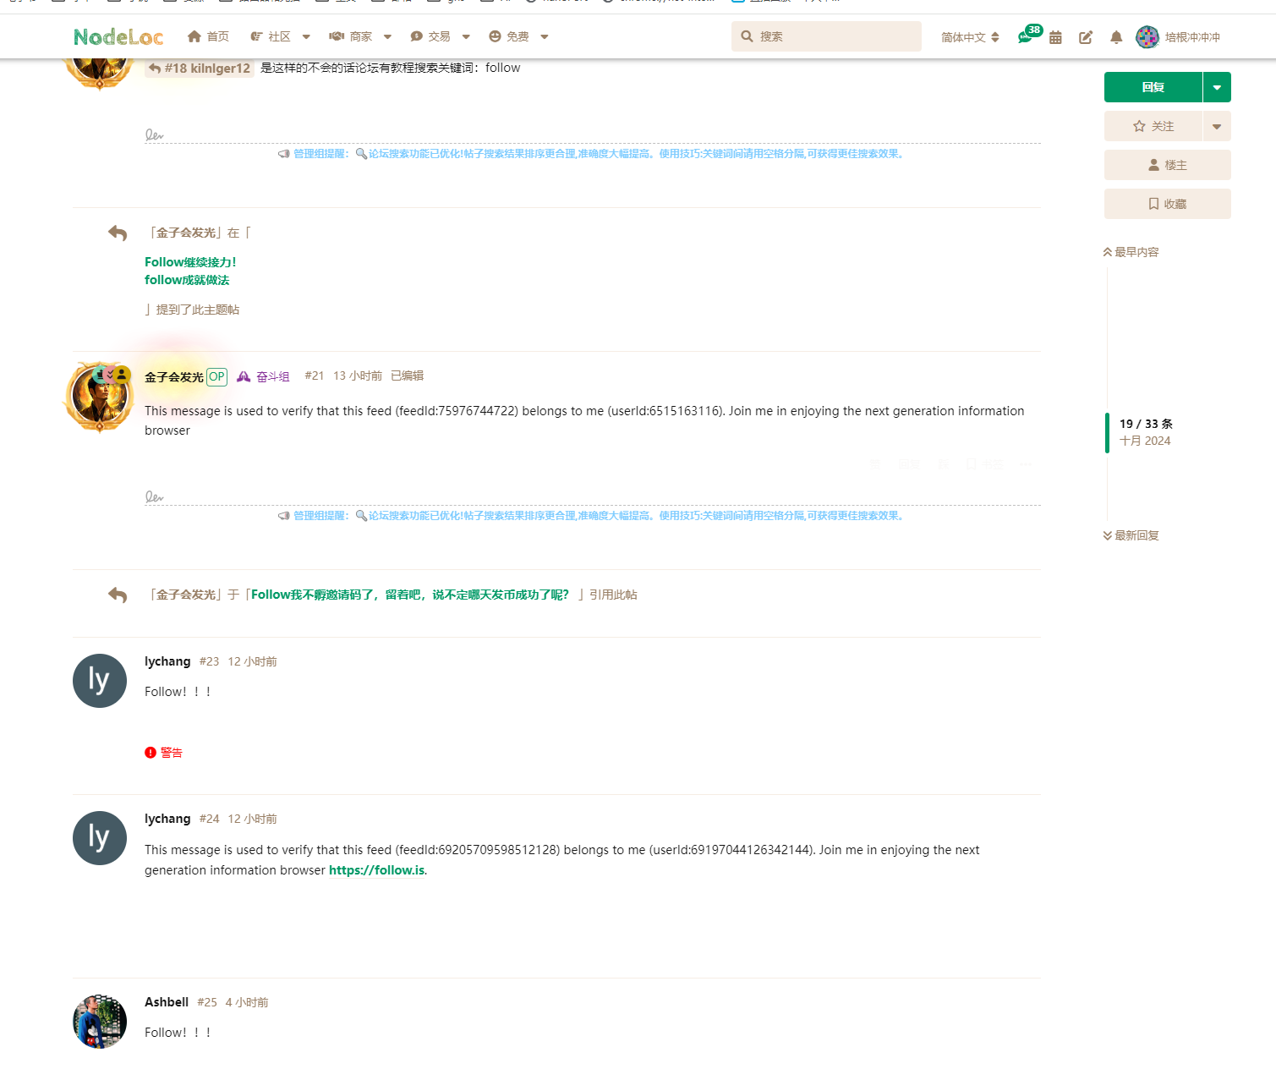Click the compose new post icon
The width and height of the screenshot is (1276, 1069).
pos(1086,37)
